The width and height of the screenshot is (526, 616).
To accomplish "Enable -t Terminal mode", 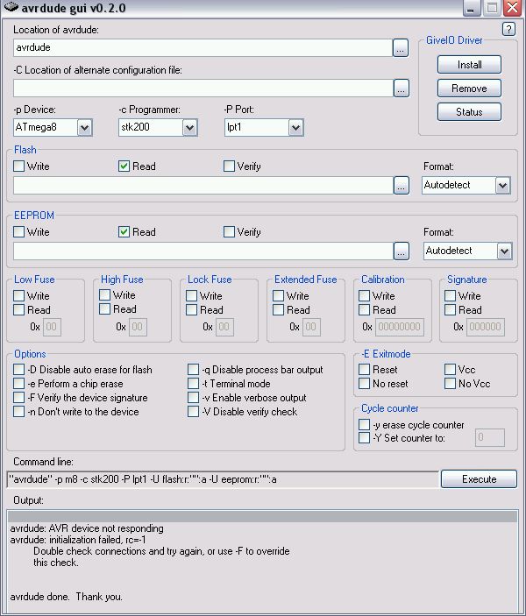I will click(x=193, y=383).
